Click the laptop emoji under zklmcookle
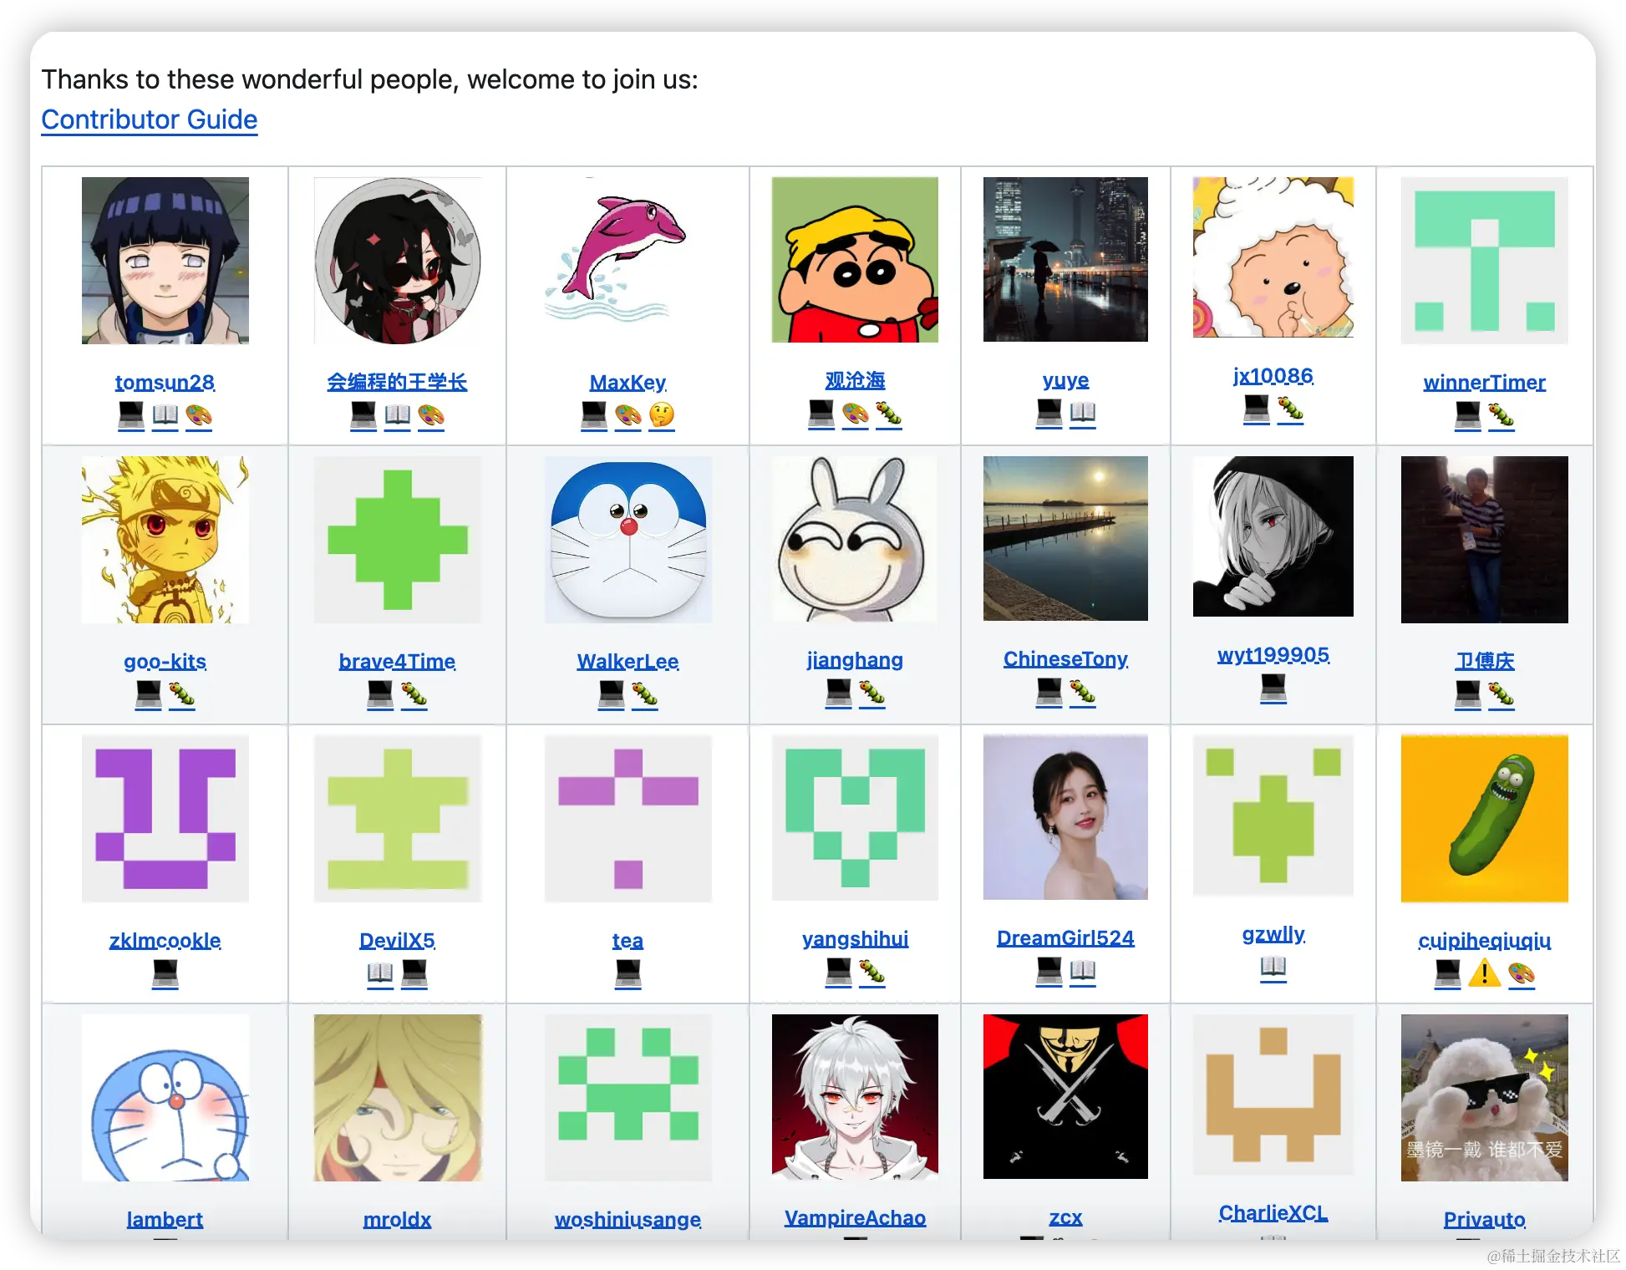This screenshot has width=1626, height=1270. tap(165, 973)
